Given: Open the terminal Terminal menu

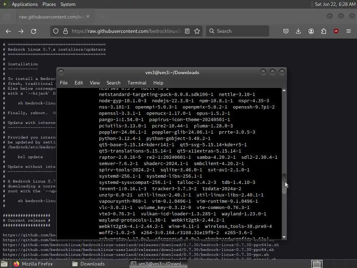Looking at the screenshot, I should click(137, 83).
